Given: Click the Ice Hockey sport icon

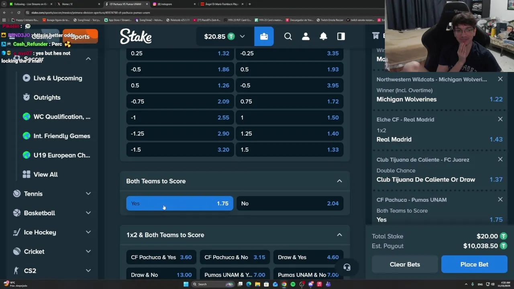Looking at the screenshot, I should [16, 232].
